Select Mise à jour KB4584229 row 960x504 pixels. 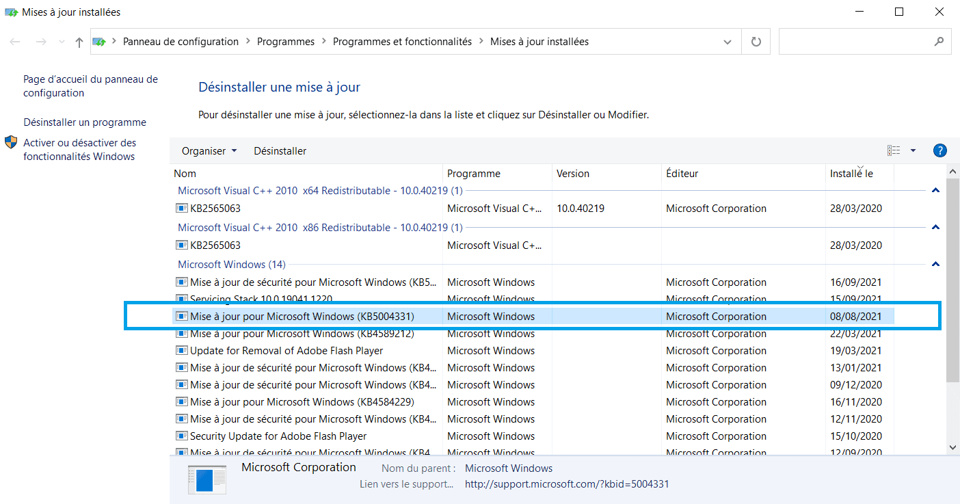(532, 402)
